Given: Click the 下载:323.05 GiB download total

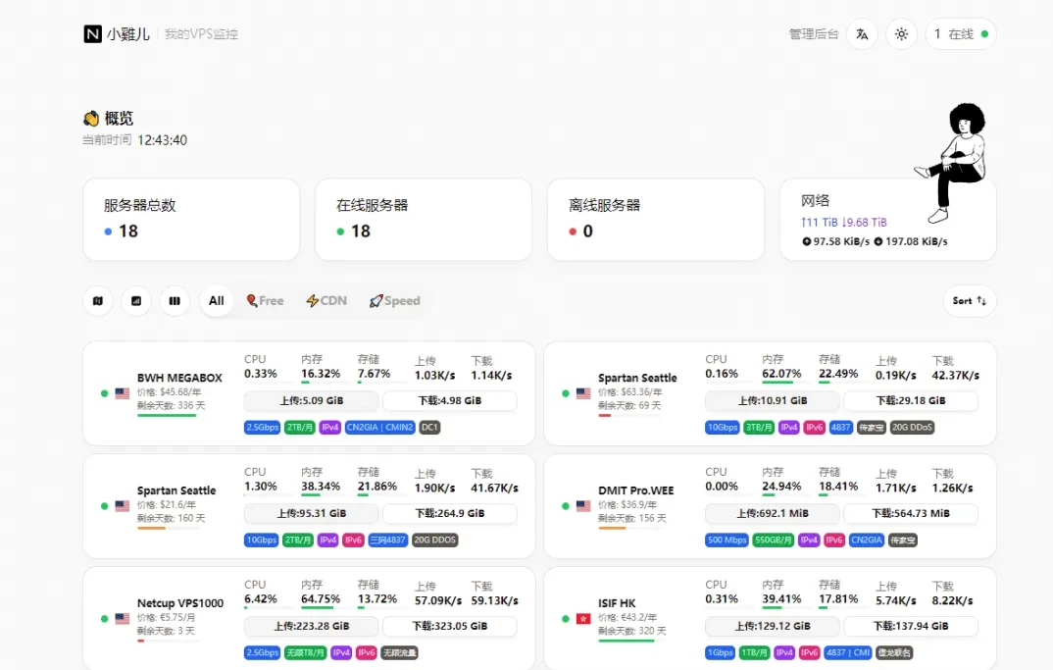Looking at the screenshot, I should 450,626.
